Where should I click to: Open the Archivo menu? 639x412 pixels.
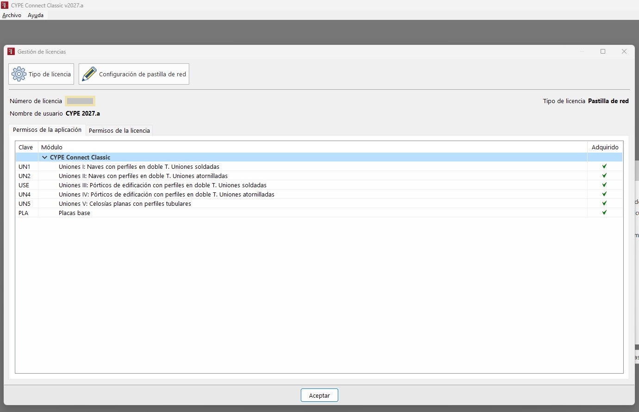pyautogui.click(x=12, y=15)
